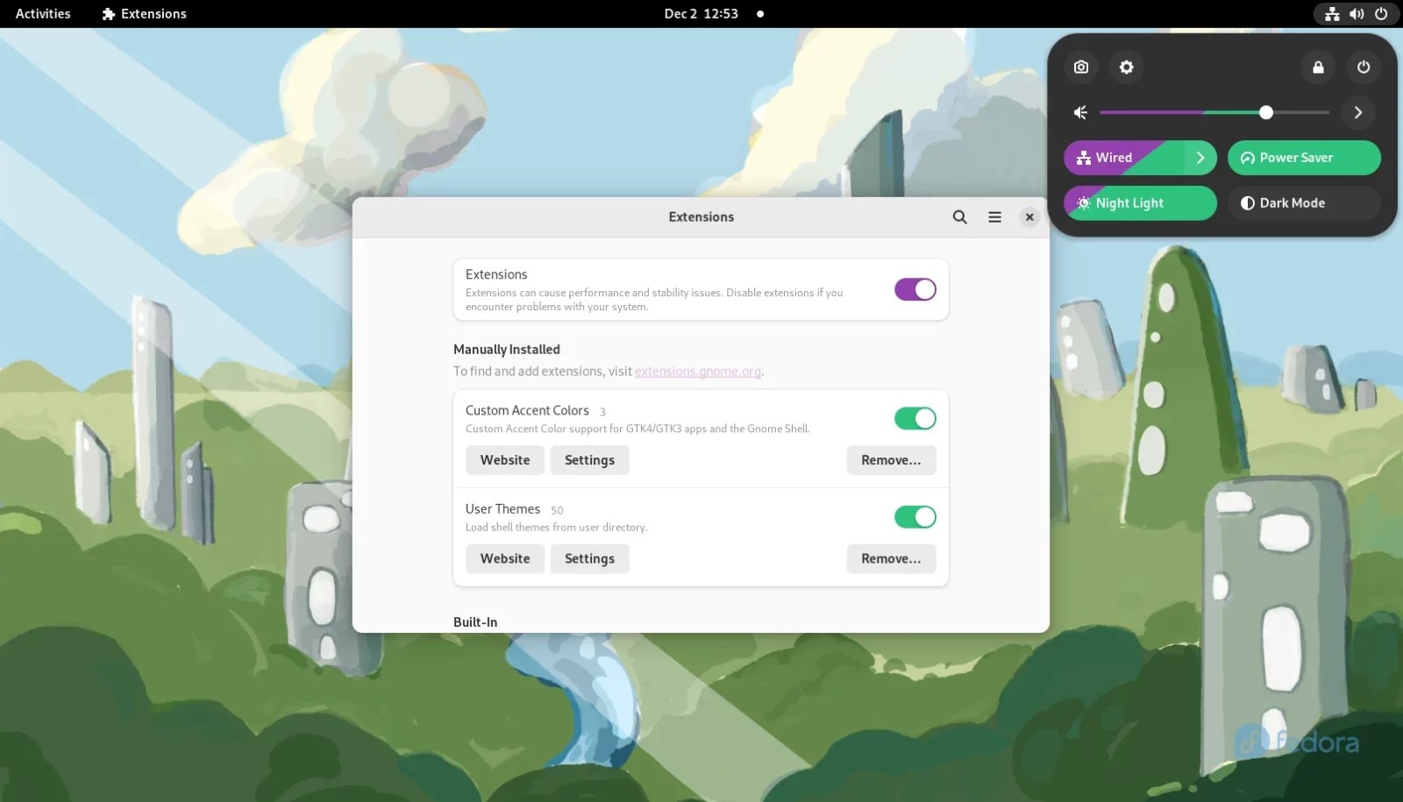Open the screenshot tool in quick settings
The image size is (1403, 802).
[x=1080, y=67]
